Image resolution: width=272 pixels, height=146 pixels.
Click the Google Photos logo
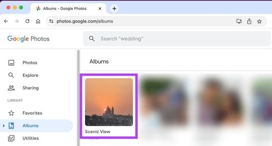click(x=28, y=38)
